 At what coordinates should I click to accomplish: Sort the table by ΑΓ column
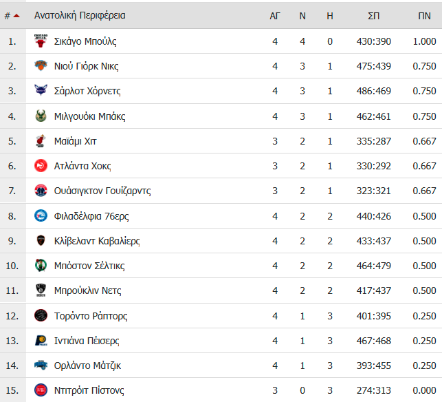275,16
